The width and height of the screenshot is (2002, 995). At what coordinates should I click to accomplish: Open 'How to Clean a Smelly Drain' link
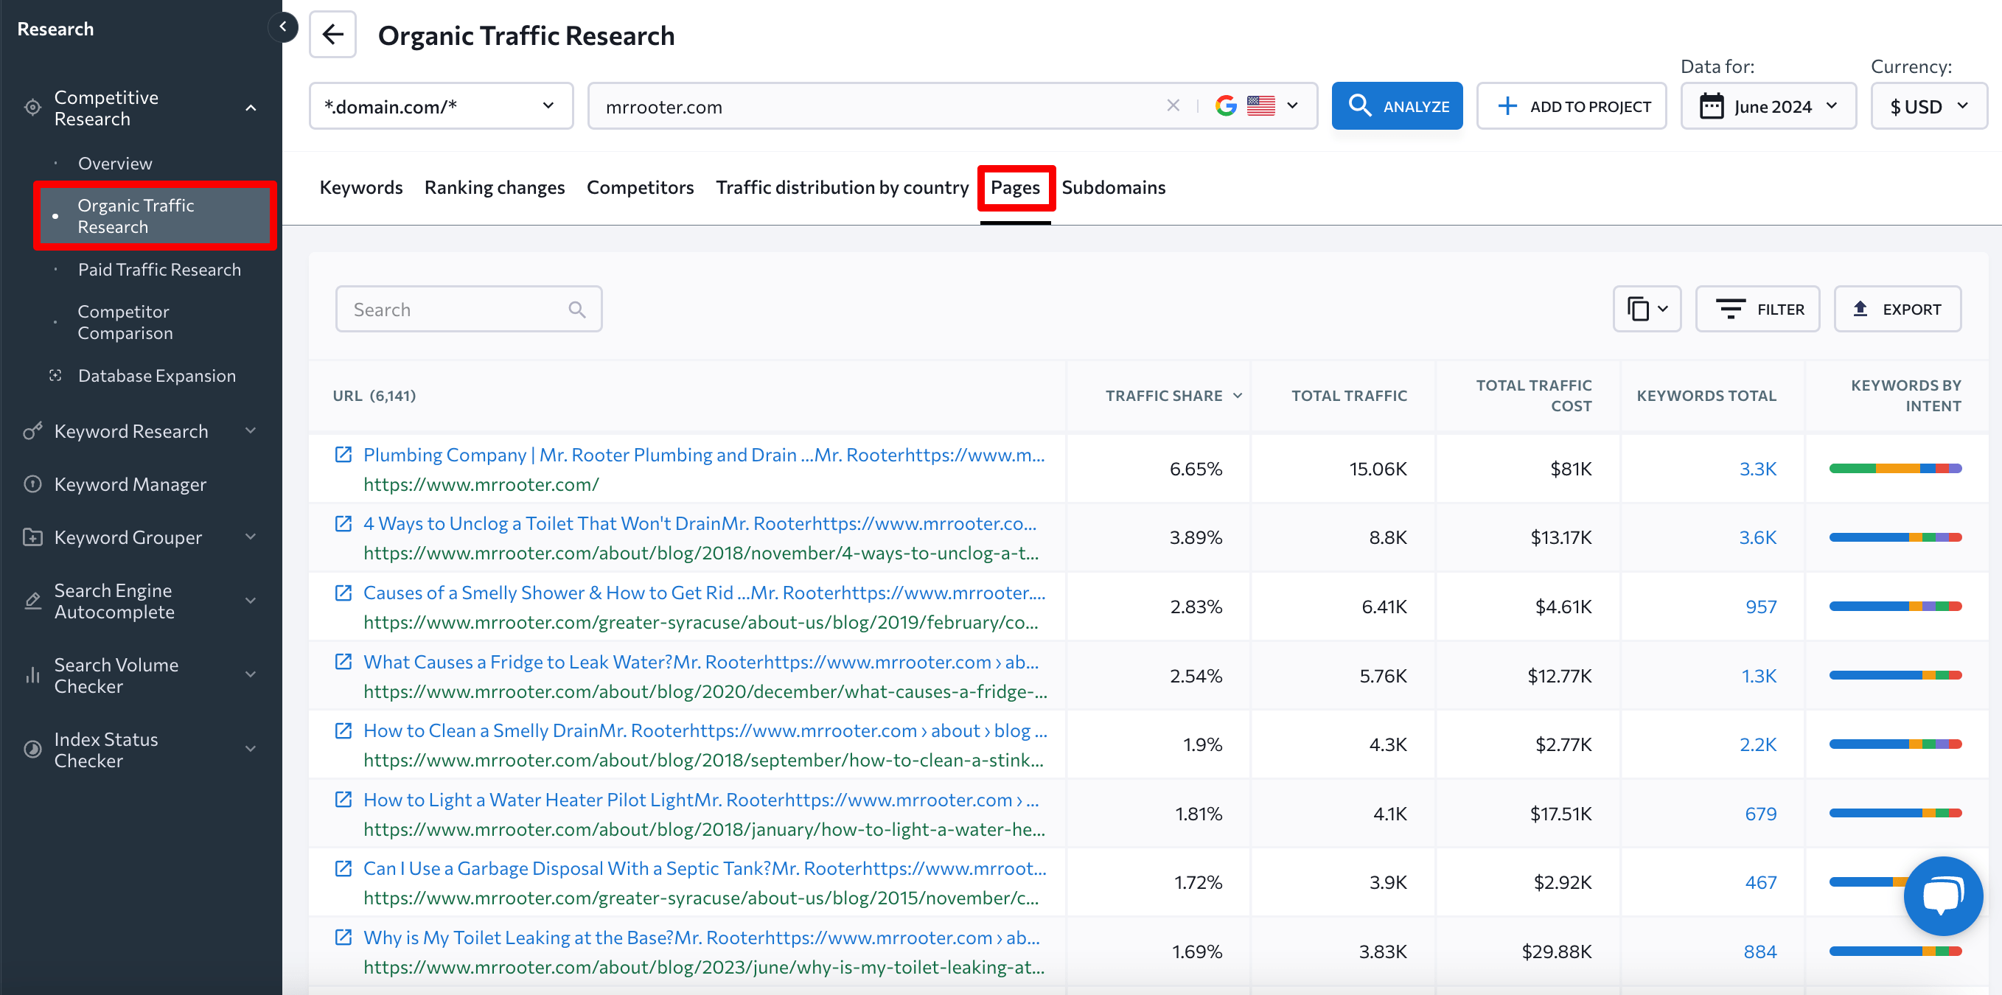[x=705, y=730]
